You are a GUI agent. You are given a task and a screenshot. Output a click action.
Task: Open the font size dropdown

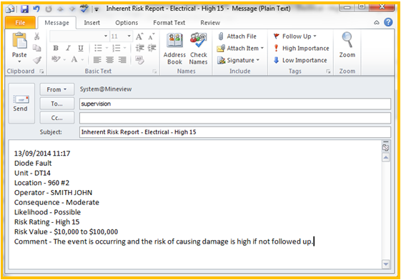coord(129,36)
